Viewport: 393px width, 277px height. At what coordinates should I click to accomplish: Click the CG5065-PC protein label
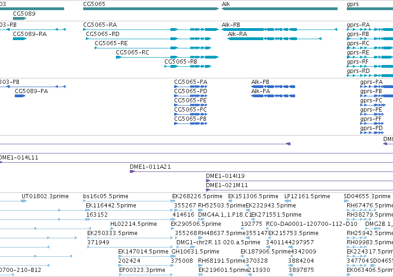(x=190, y=110)
